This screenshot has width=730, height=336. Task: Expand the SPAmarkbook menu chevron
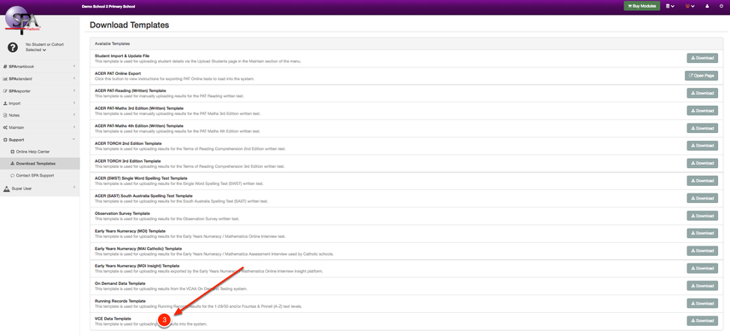[74, 67]
